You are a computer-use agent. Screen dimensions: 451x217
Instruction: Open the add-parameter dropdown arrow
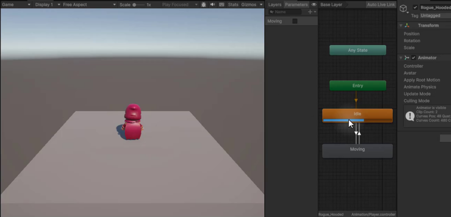point(315,12)
